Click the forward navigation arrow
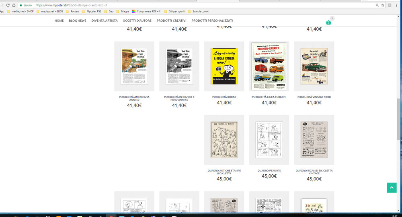 point(2,5)
